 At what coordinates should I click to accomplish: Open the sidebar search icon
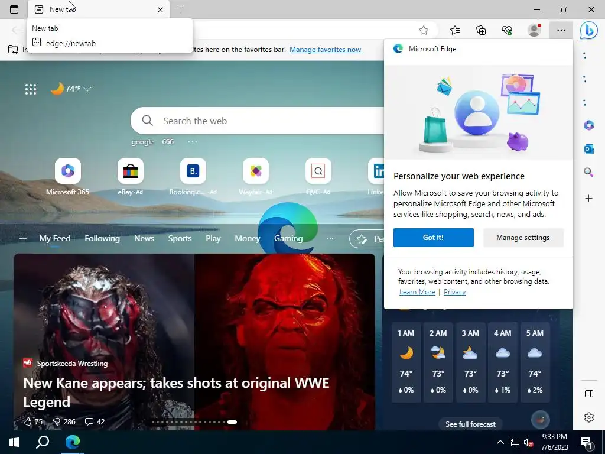(589, 172)
